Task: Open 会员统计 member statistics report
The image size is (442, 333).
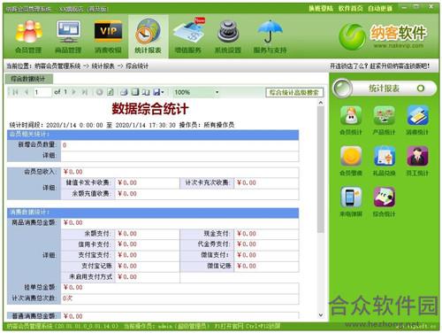Action: coord(351,120)
